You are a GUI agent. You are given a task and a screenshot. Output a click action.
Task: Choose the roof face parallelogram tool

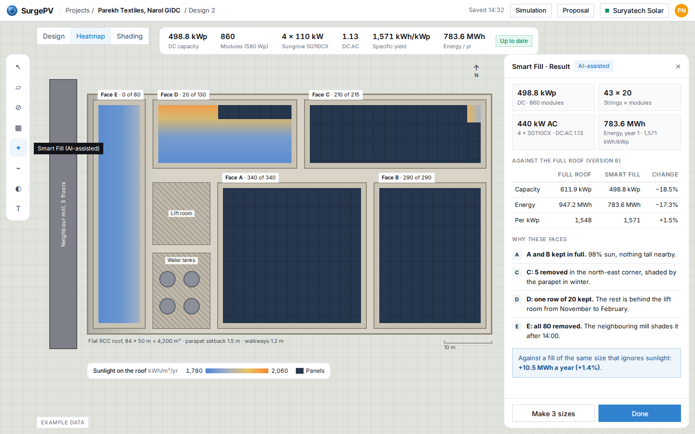pos(18,88)
